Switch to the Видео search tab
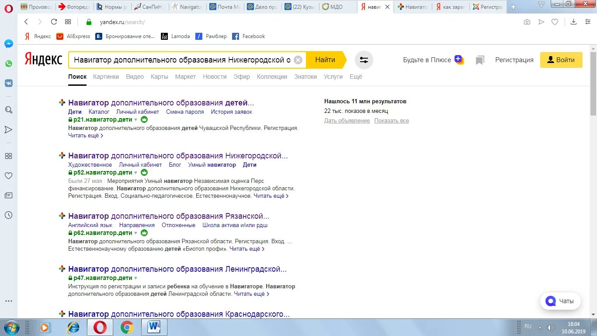597x336 pixels. click(135, 77)
